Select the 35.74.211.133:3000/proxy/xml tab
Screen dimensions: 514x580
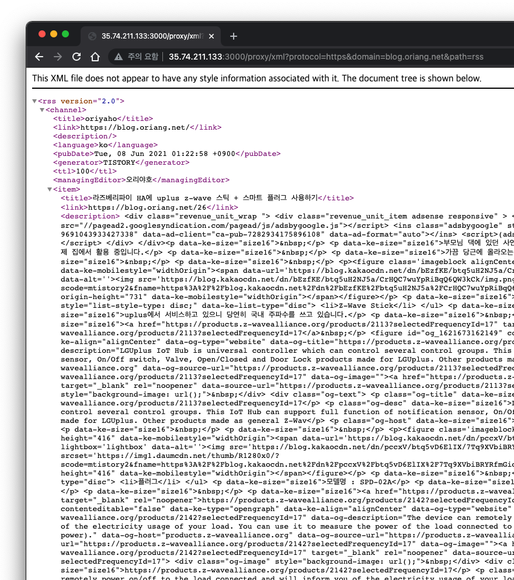tap(151, 36)
